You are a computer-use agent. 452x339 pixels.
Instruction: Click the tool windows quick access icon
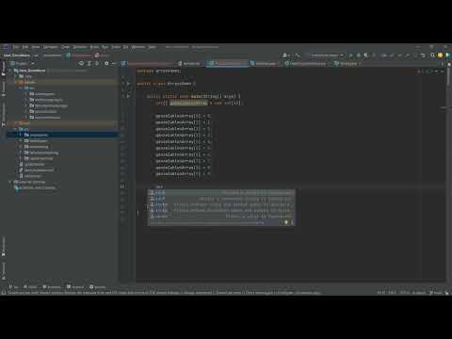(4, 293)
